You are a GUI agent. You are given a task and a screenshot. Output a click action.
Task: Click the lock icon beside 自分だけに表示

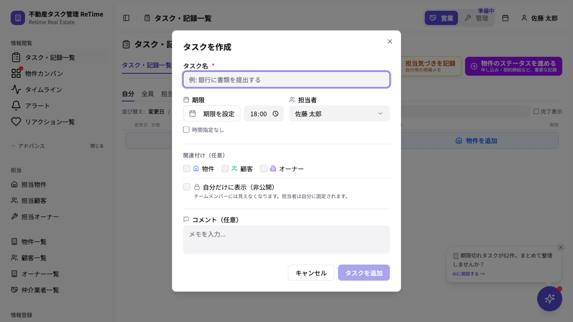197,187
